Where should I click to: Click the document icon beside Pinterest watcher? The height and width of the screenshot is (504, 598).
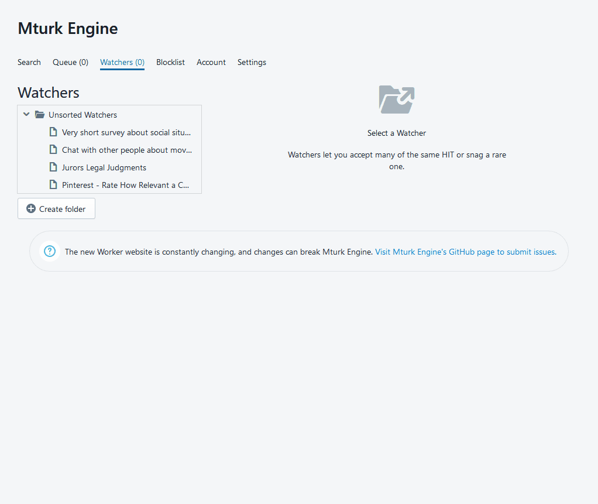tap(53, 184)
